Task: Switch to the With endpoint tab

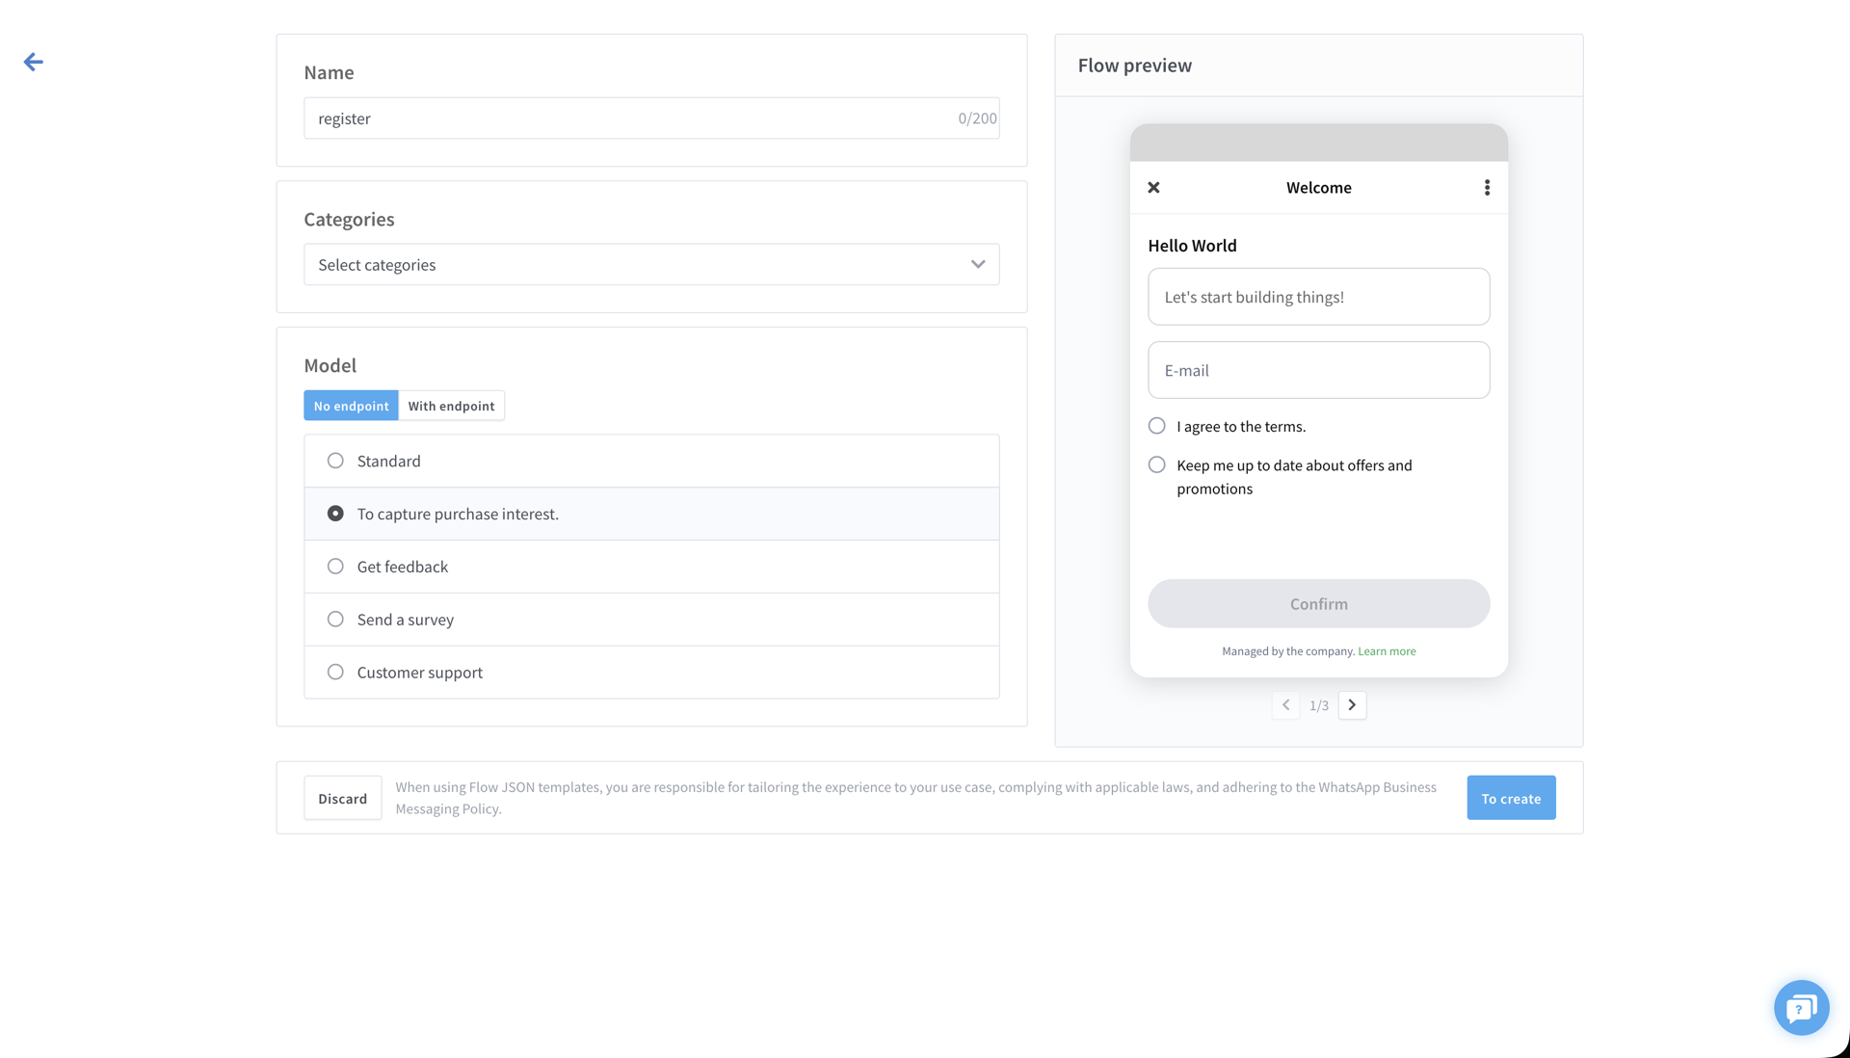Action: tap(451, 406)
